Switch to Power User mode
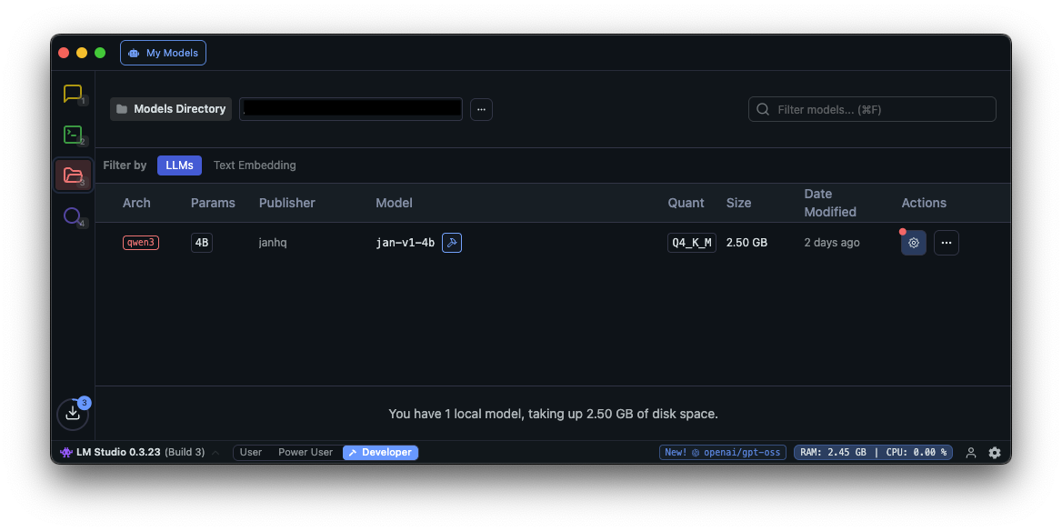The width and height of the screenshot is (1062, 531). [x=306, y=453]
